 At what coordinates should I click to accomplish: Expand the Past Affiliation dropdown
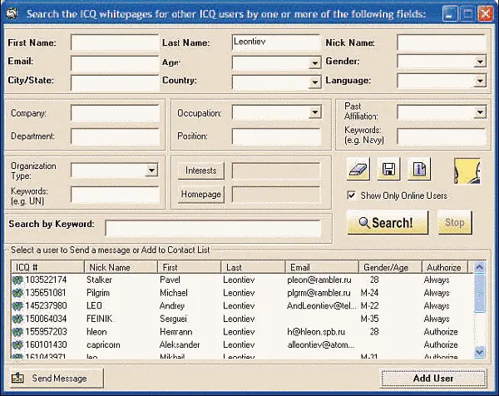click(480, 112)
